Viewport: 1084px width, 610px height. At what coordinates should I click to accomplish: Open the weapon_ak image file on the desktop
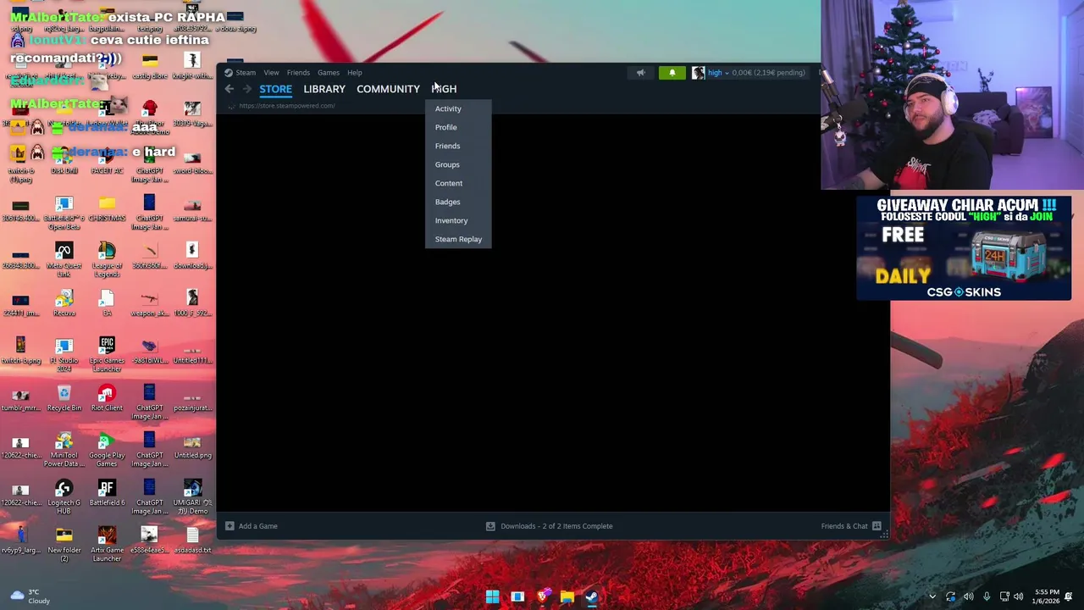point(150,303)
